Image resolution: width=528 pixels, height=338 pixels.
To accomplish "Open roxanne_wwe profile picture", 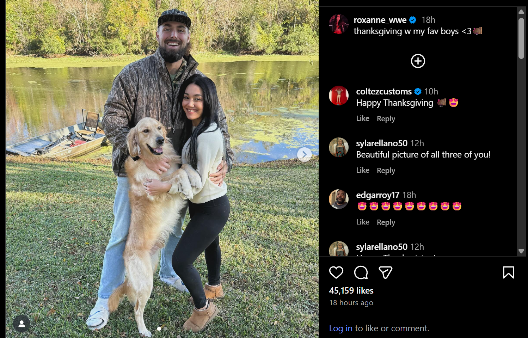I will (x=339, y=24).
